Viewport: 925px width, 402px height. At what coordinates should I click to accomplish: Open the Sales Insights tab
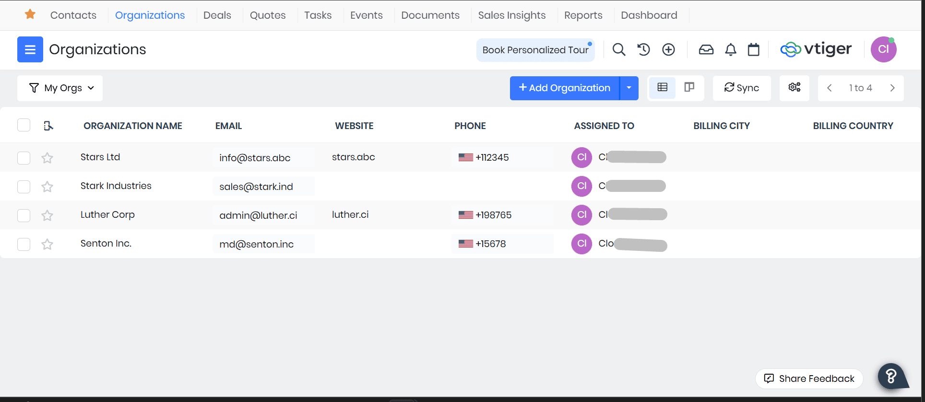[511, 15]
